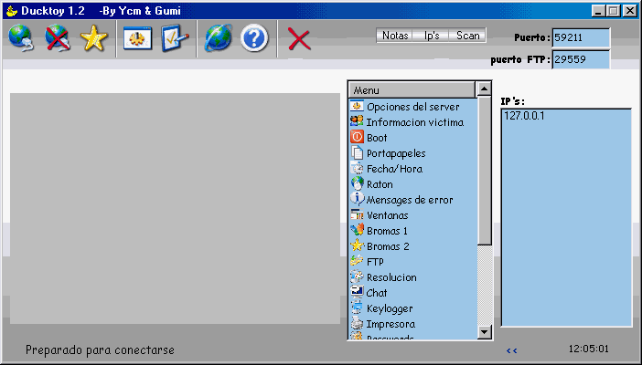Viewport: 642px width, 365px height.
Task: Click in the puerto FTP field
Action: coord(580,59)
